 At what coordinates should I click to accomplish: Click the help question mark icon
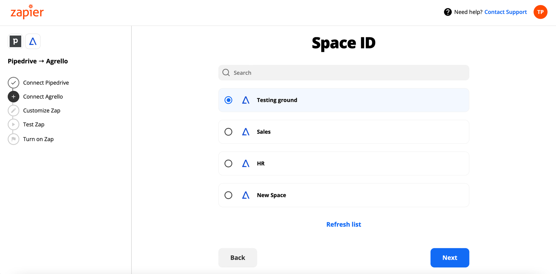447,12
